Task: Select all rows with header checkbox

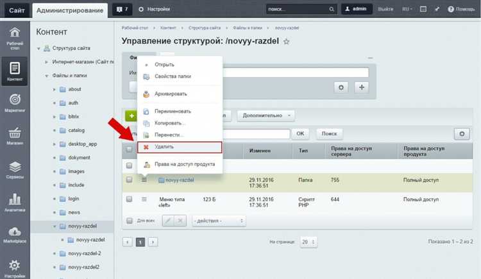Action: (129, 149)
